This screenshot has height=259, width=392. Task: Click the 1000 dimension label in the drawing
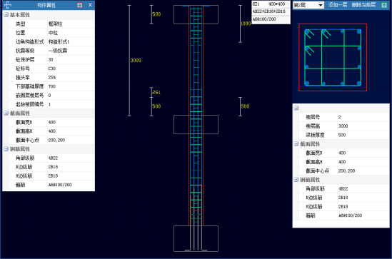[246, 24]
